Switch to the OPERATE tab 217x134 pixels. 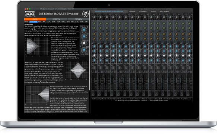tap(57, 19)
